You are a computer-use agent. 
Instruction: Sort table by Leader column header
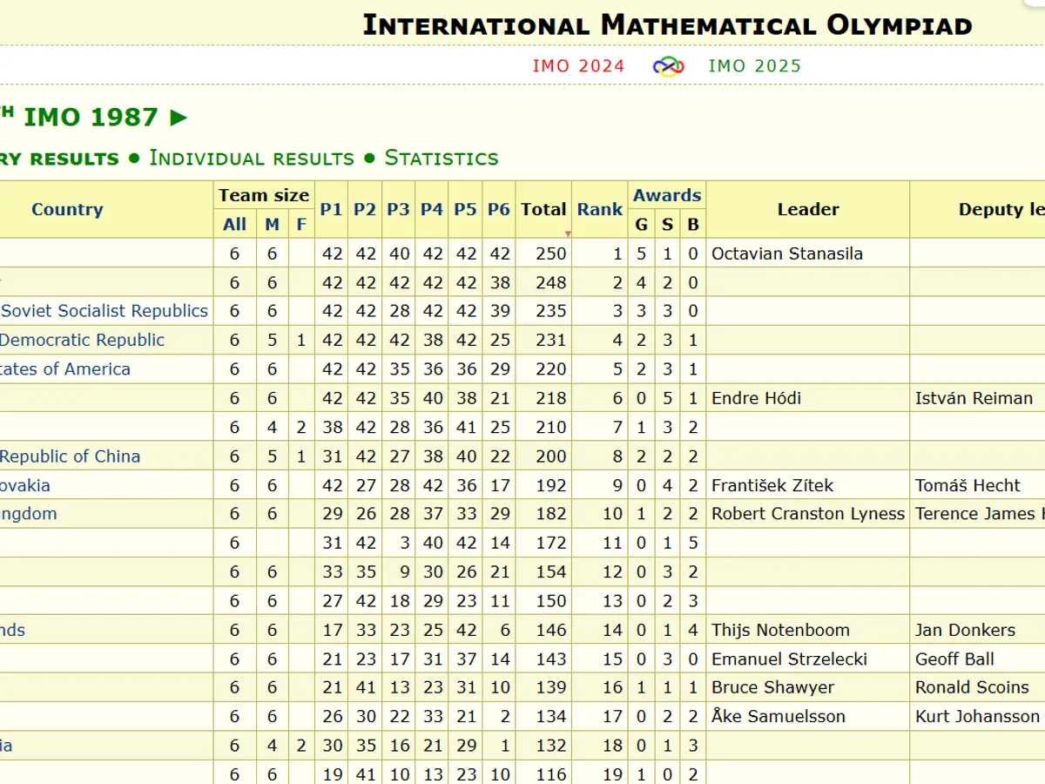pyautogui.click(x=807, y=209)
